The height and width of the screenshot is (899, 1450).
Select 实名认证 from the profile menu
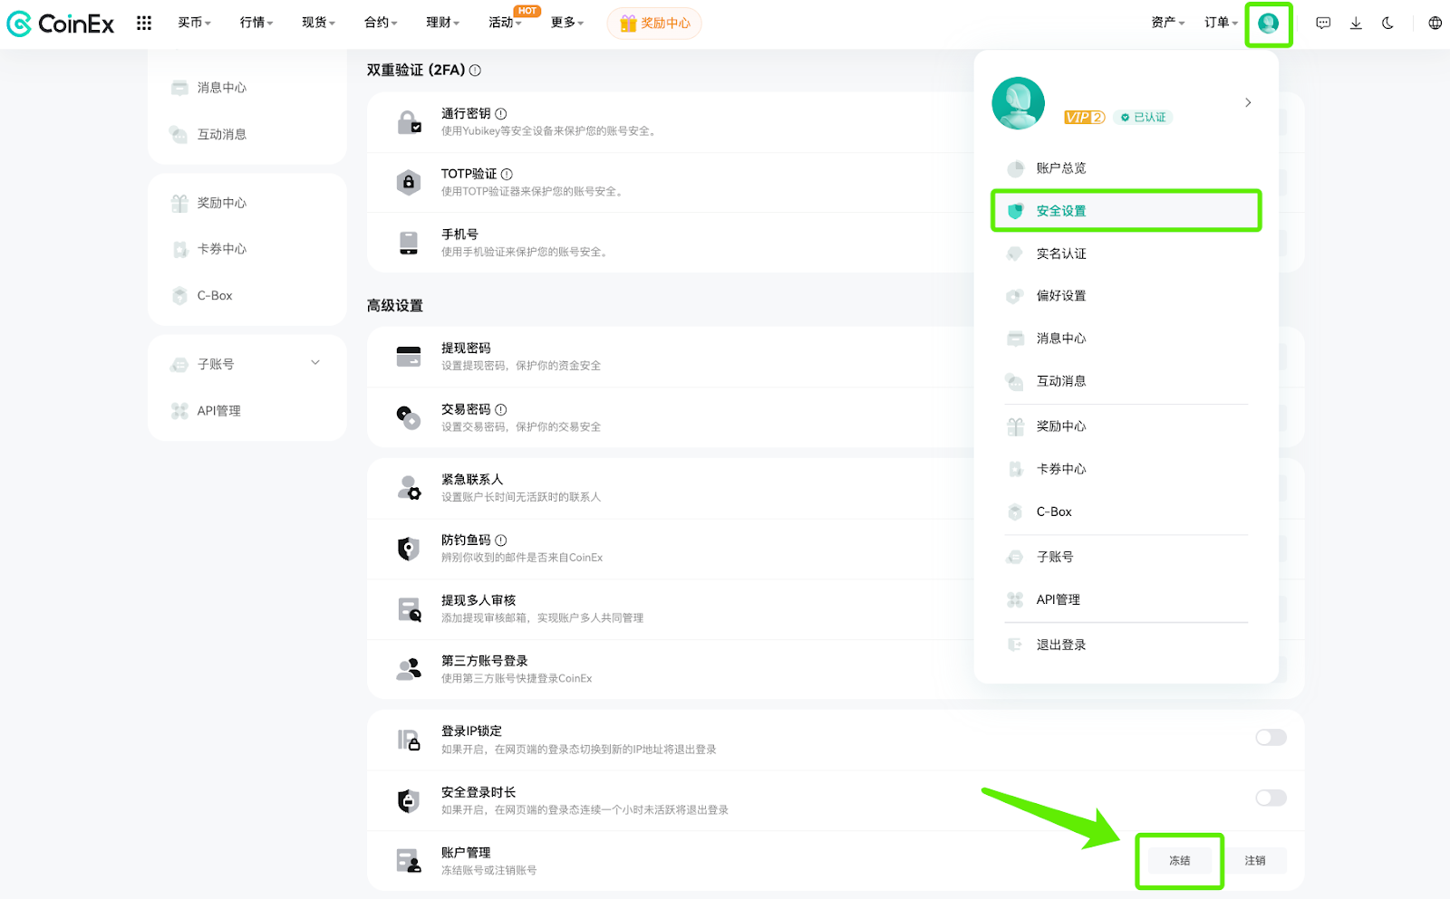[1060, 253]
